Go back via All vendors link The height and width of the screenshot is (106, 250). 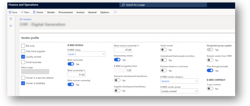click(x=26, y=19)
